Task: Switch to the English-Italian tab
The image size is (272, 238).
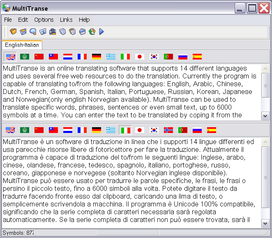Action: pyautogui.click(x=22, y=45)
